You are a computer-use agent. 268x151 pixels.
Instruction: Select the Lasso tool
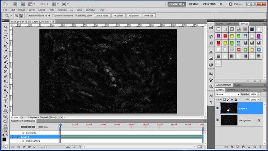click(5, 36)
